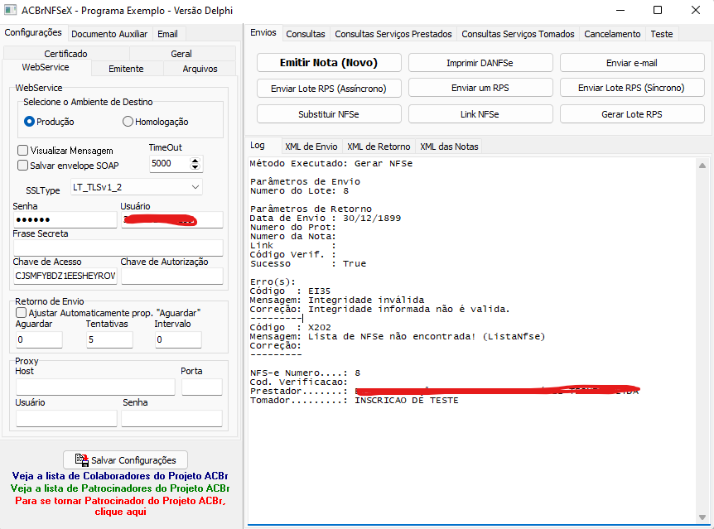Click the Tentativas value field
The image size is (714, 529).
[109, 339]
